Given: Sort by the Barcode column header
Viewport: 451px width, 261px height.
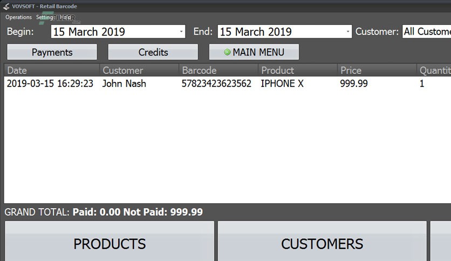Looking at the screenshot, I should pyautogui.click(x=218, y=70).
